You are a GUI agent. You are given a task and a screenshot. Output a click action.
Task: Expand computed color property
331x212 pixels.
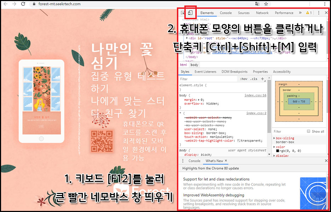coord(274,147)
